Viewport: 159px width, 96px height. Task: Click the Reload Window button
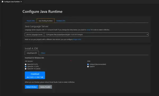pos(32,87)
